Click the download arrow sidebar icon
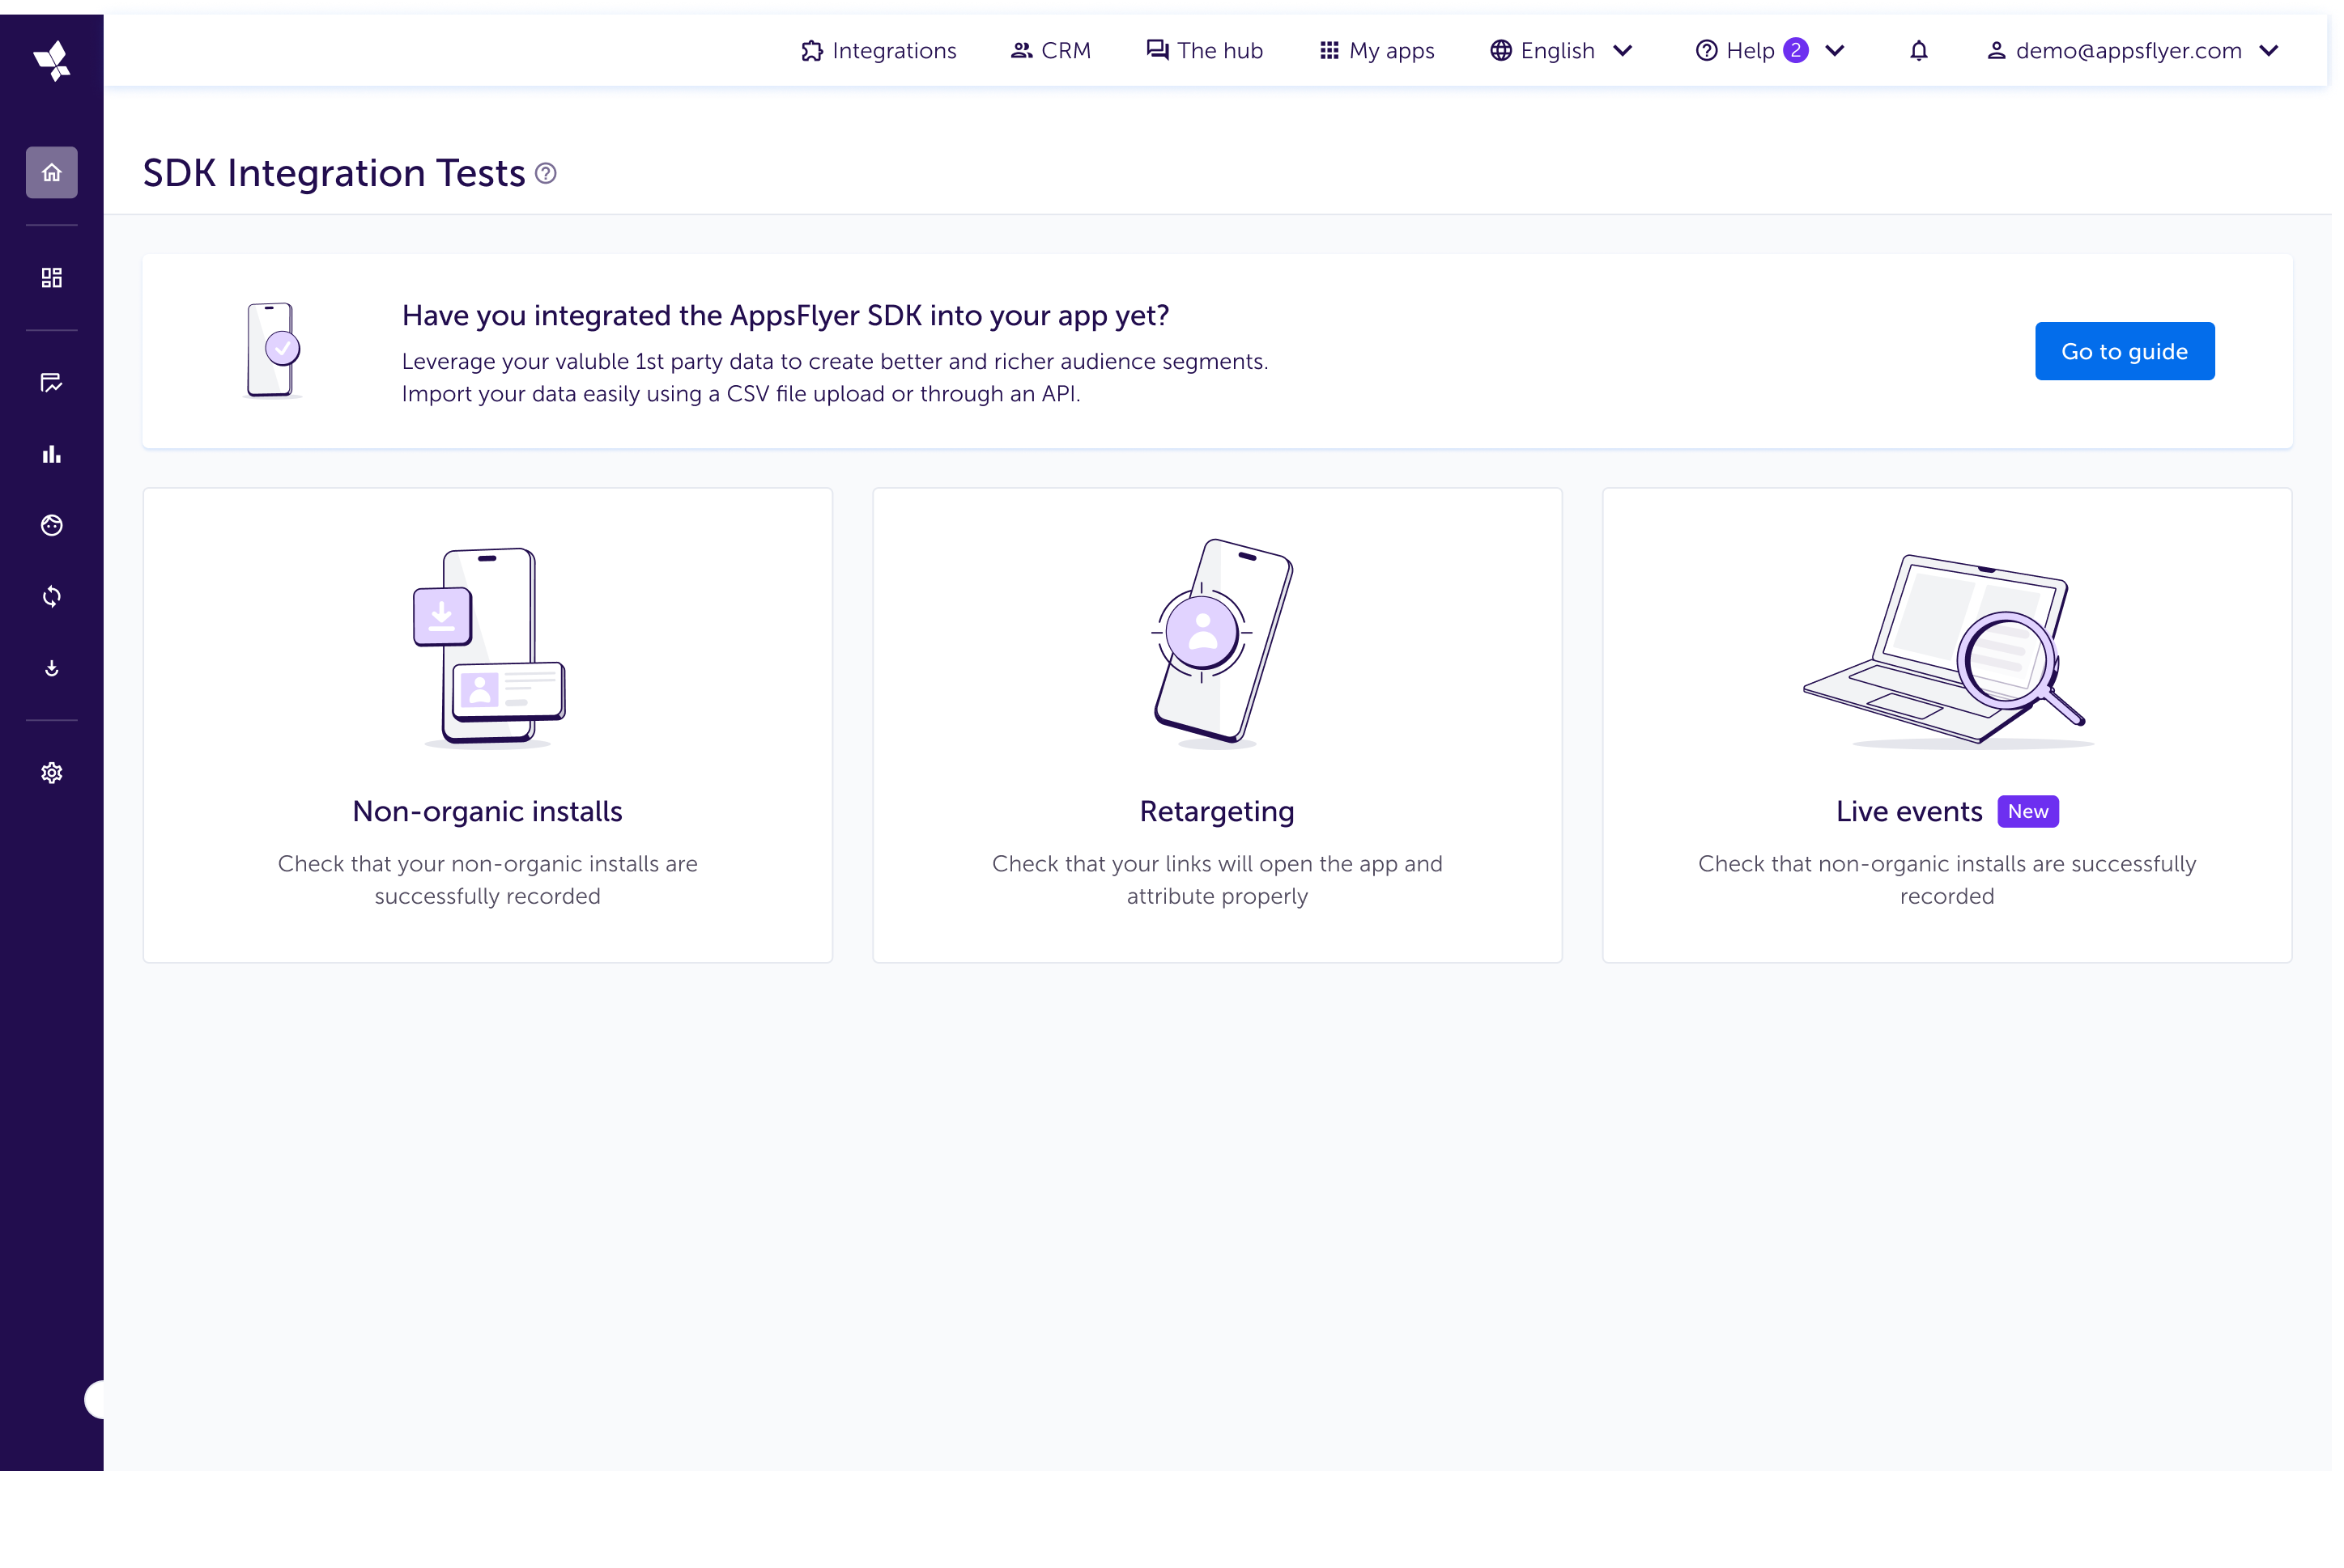 [52, 668]
